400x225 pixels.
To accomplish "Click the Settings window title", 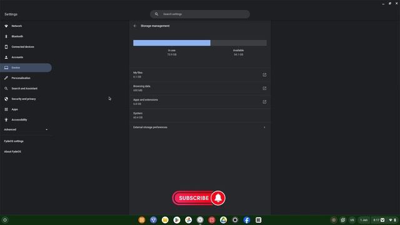I will [11, 14].
